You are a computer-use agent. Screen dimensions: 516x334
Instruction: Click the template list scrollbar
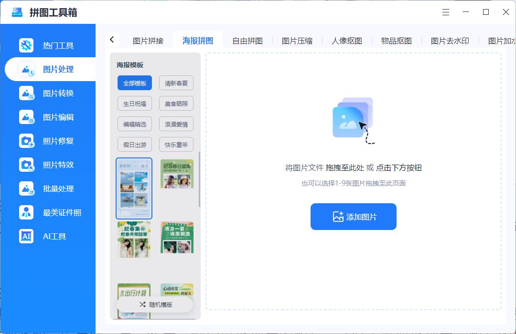click(x=199, y=179)
